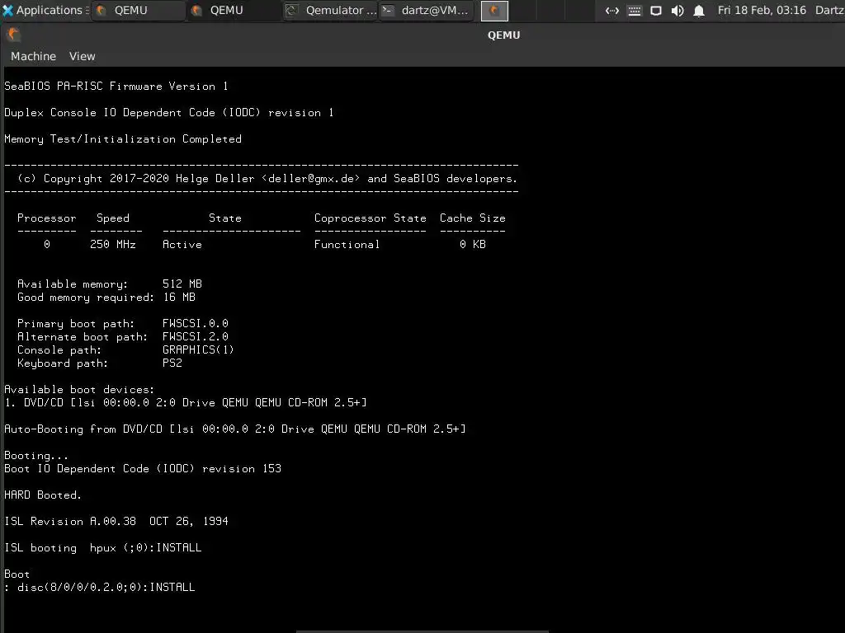
Task: Click the 'Duplex Console IO Dependent Code' line
Action: pyautogui.click(x=168, y=112)
